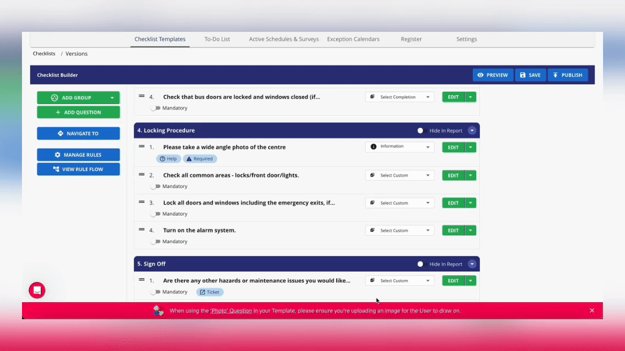The image size is (625, 351).
Task: Click the Required warning badge
Action: (199, 158)
